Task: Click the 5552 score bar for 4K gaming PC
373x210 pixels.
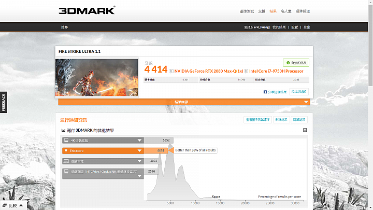Action: tap(159, 141)
